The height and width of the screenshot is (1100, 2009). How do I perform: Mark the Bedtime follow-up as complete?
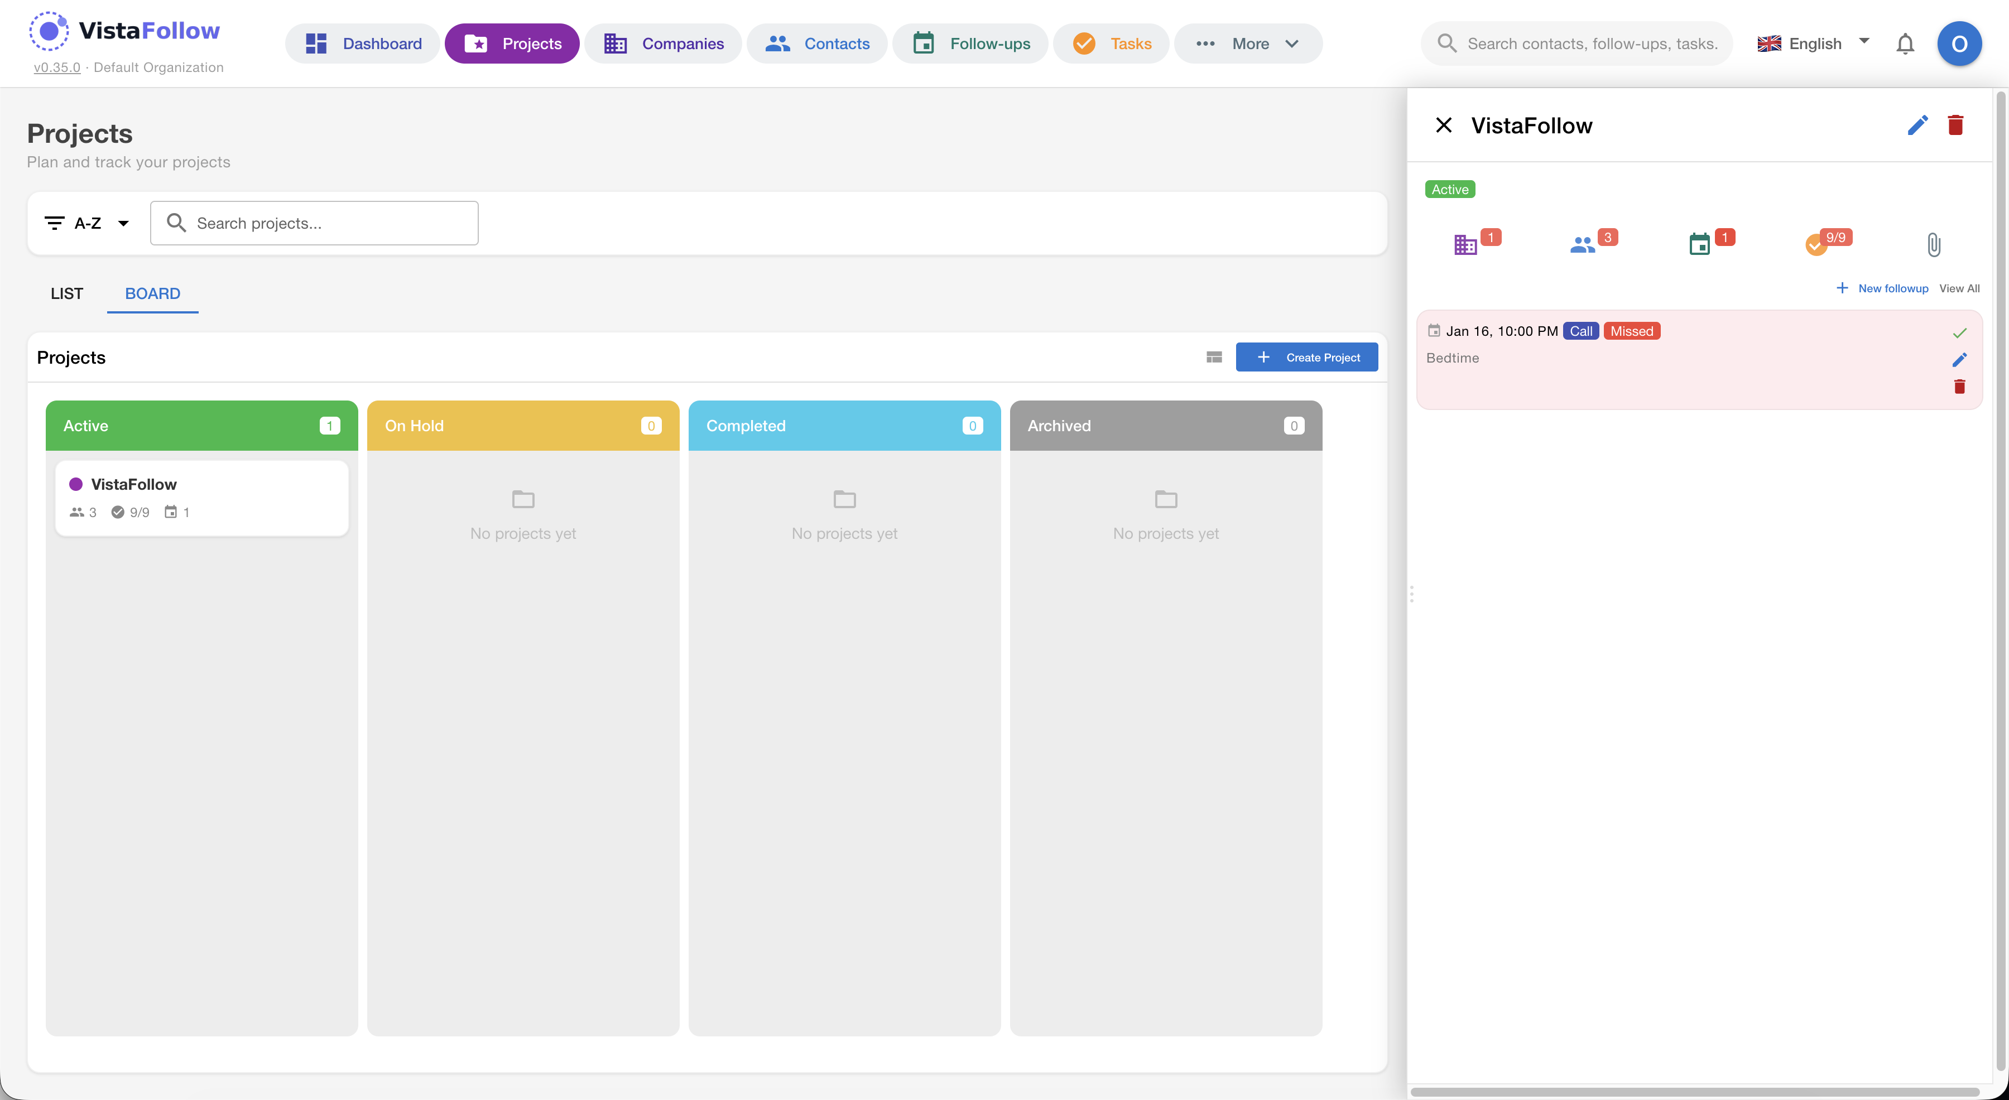point(1960,332)
